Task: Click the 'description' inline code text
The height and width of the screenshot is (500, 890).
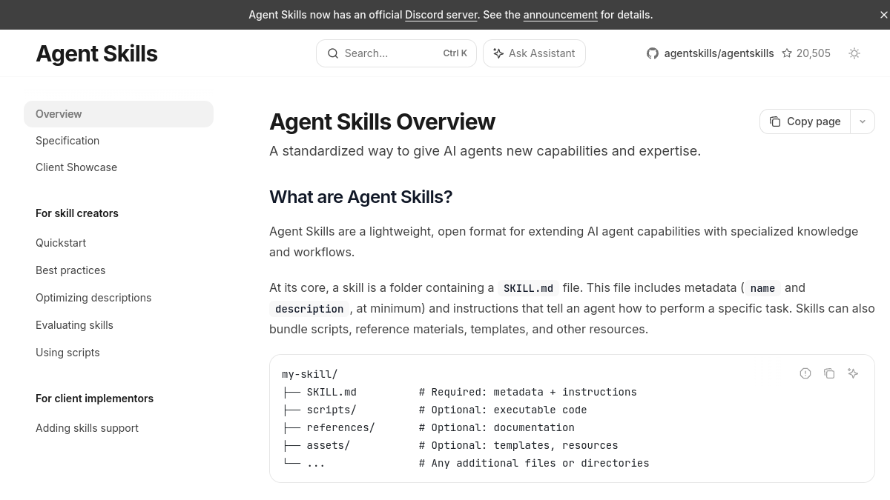Action: 309,309
